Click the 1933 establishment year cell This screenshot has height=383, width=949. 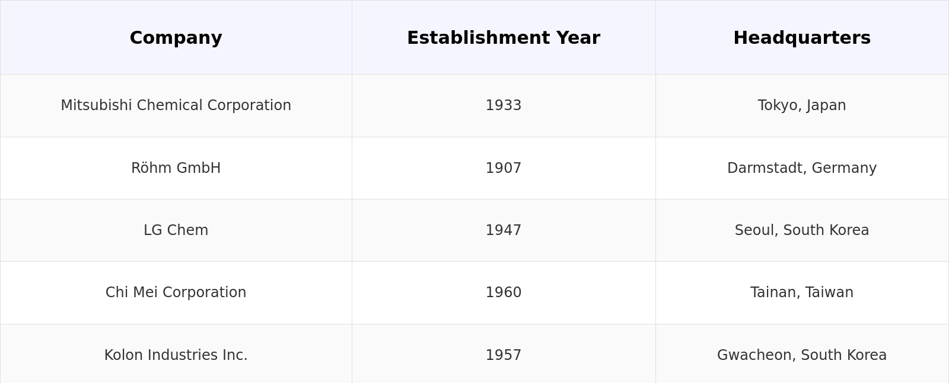click(x=504, y=105)
